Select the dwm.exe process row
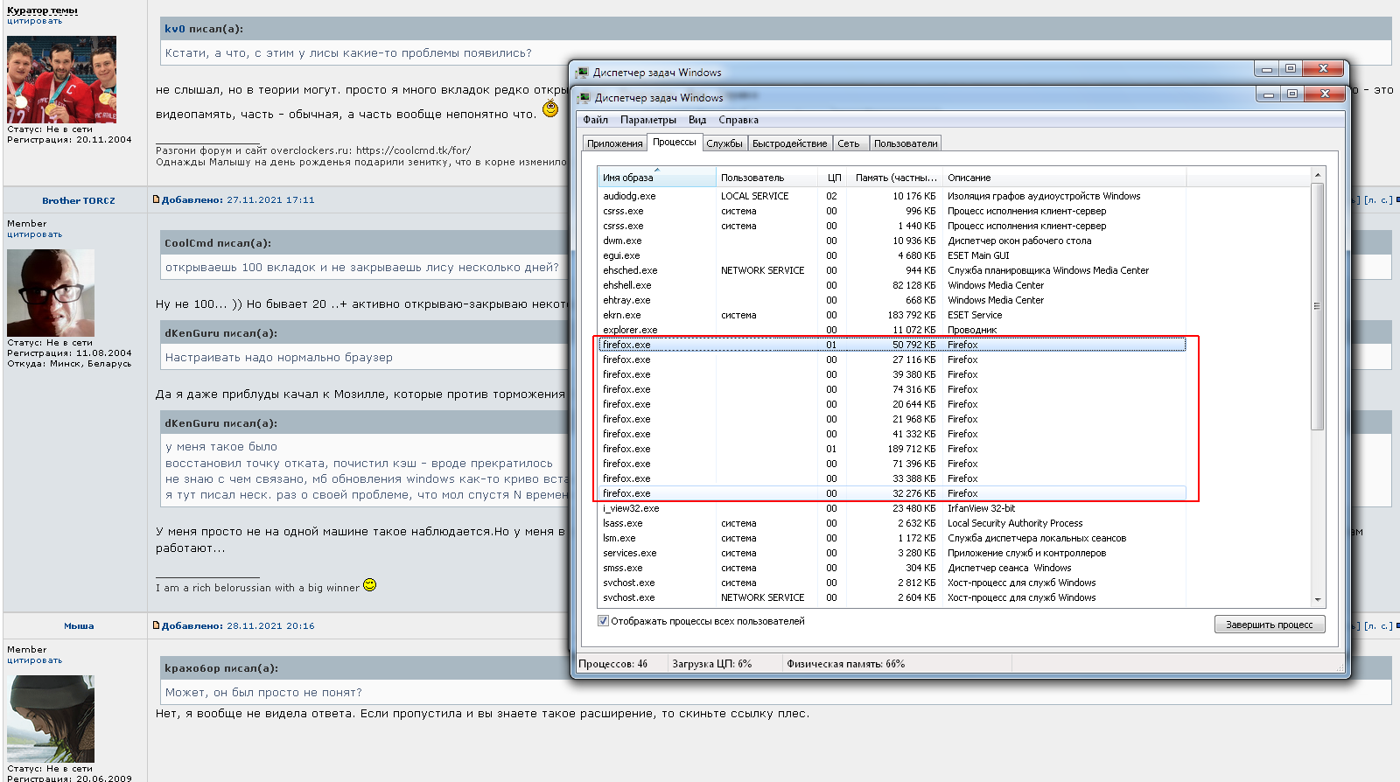The image size is (1400, 782). tap(892, 241)
